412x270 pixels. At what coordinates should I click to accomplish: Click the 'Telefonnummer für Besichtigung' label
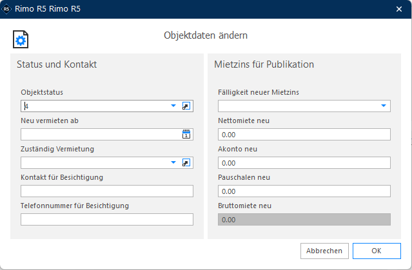(x=75, y=206)
